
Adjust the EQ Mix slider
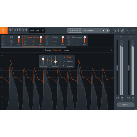pos(19,40)
